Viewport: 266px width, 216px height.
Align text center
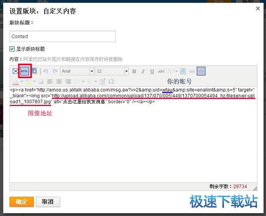59,82
